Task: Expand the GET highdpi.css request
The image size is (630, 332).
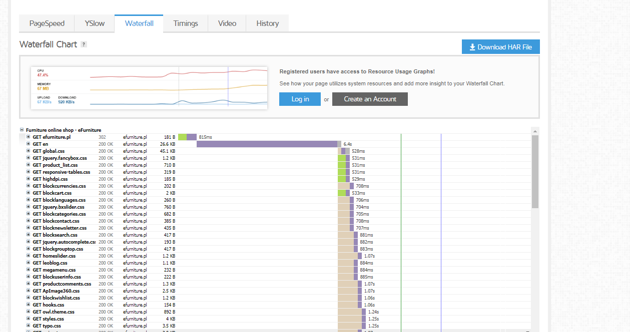Action: pyautogui.click(x=29, y=179)
